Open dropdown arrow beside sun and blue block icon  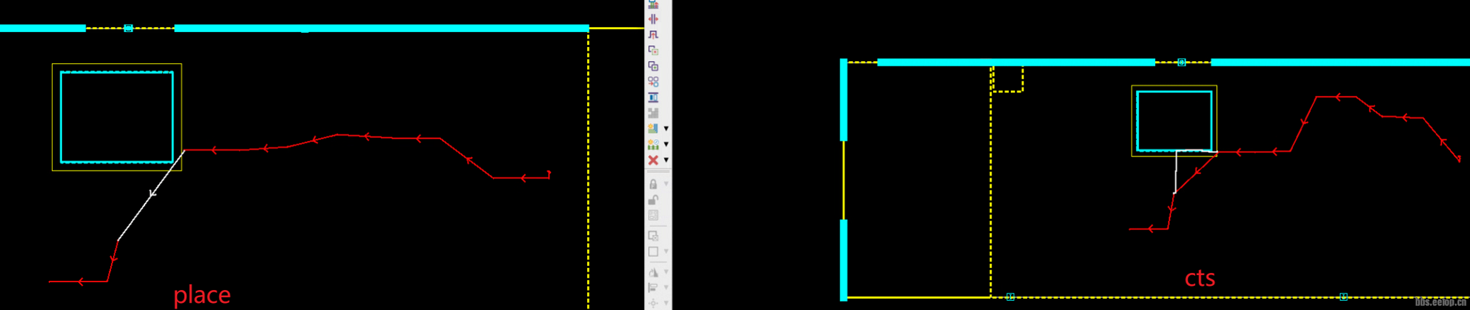666,129
